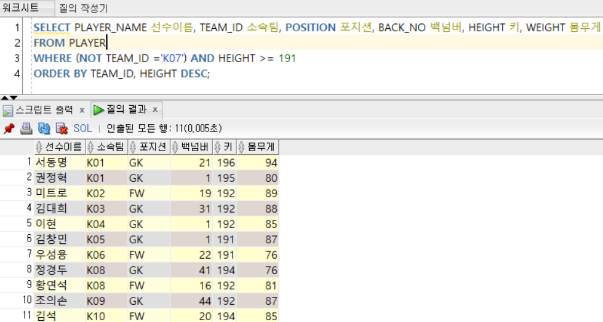The height and width of the screenshot is (322, 603).
Task: Sort by the 선수이름 column header
Action: pyautogui.click(x=60, y=147)
